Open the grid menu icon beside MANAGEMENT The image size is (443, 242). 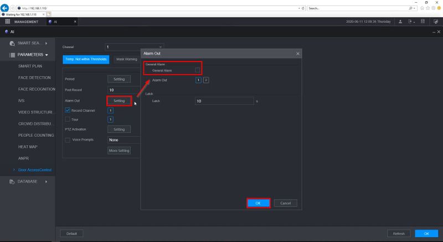(8, 22)
